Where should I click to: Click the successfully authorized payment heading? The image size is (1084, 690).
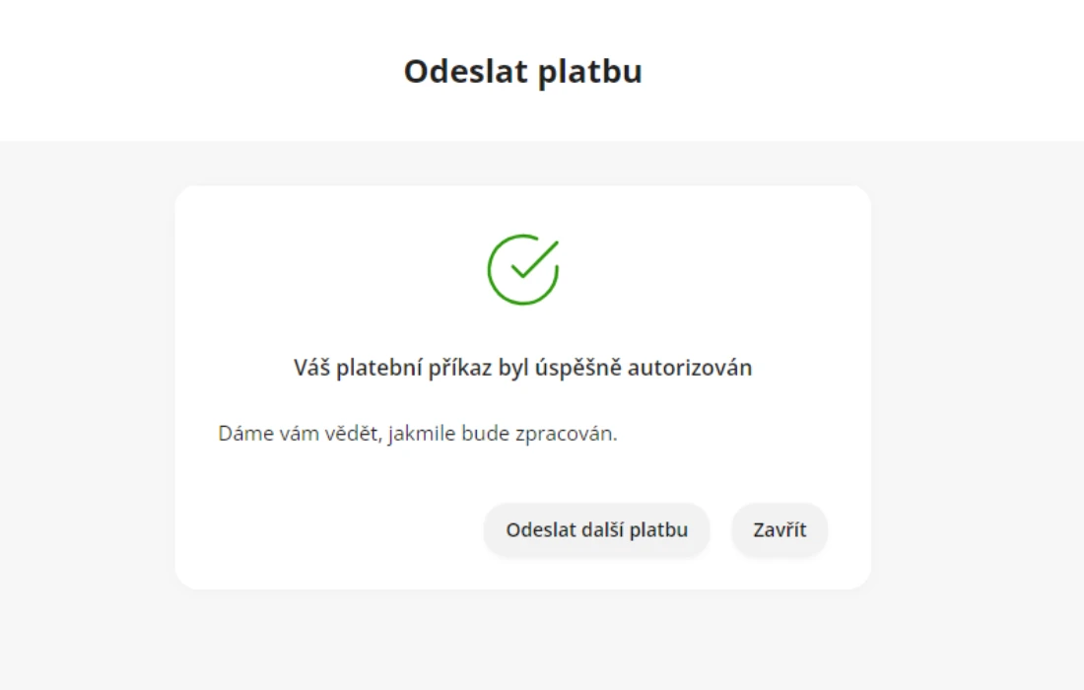(522, 368)
